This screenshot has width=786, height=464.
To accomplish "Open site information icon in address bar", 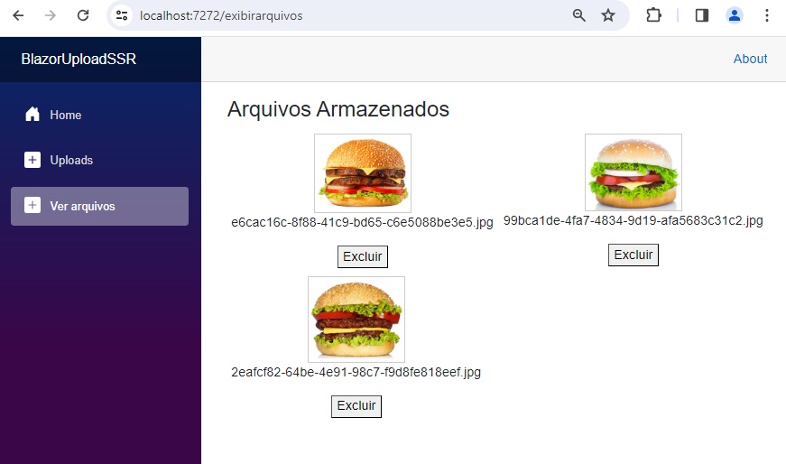I will 122,15.
